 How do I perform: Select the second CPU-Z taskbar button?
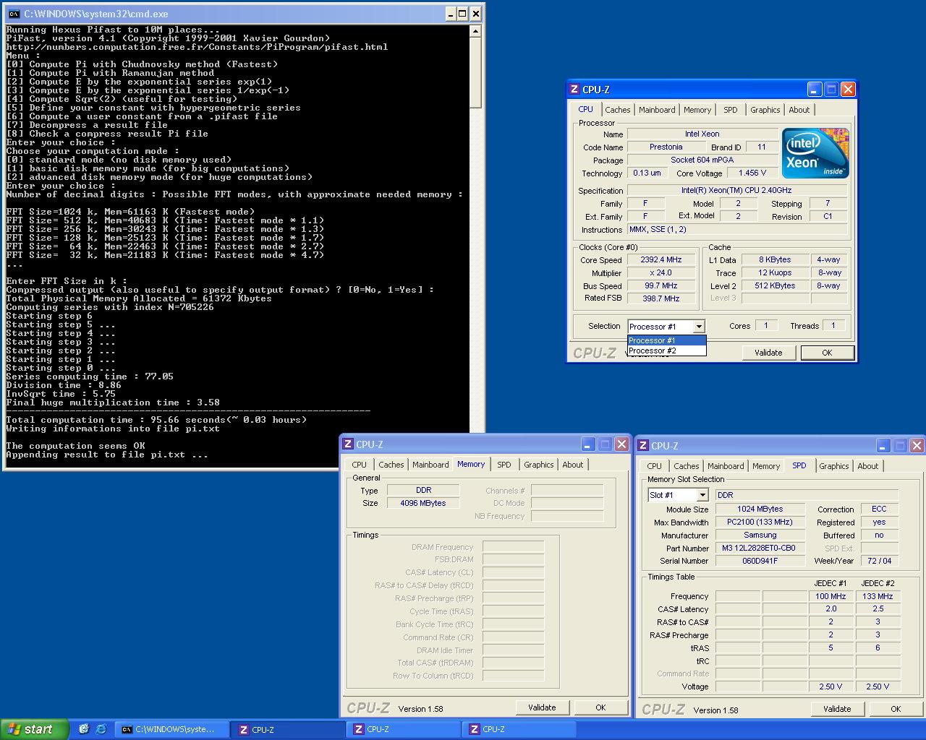click(x=404, y=730)
